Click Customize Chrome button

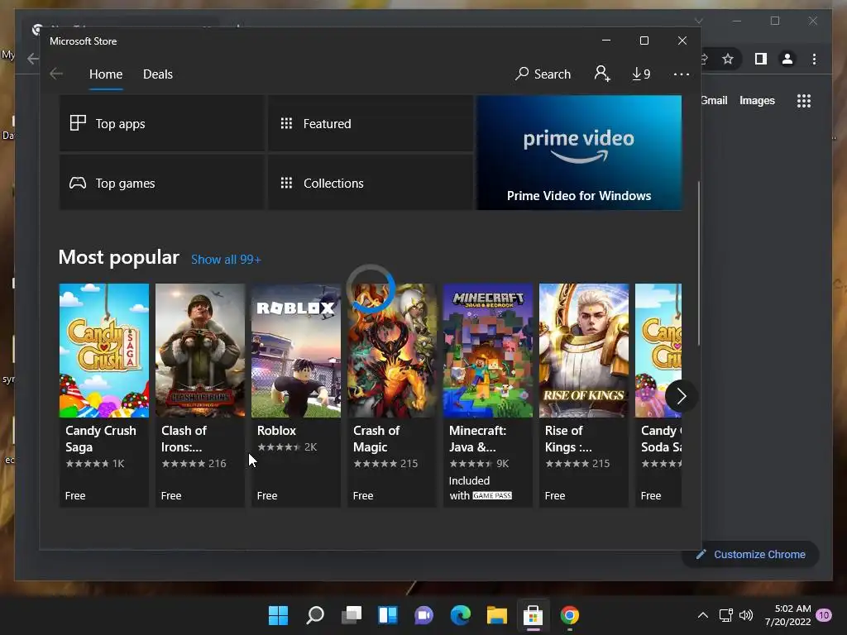(751, 555)
